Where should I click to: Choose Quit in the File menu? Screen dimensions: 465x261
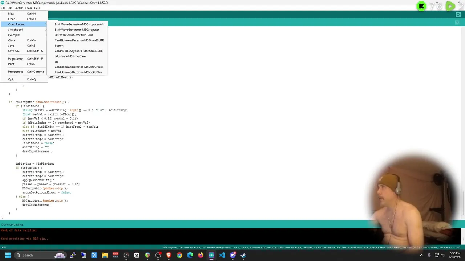pyautogui.click(x=24, y=79)
